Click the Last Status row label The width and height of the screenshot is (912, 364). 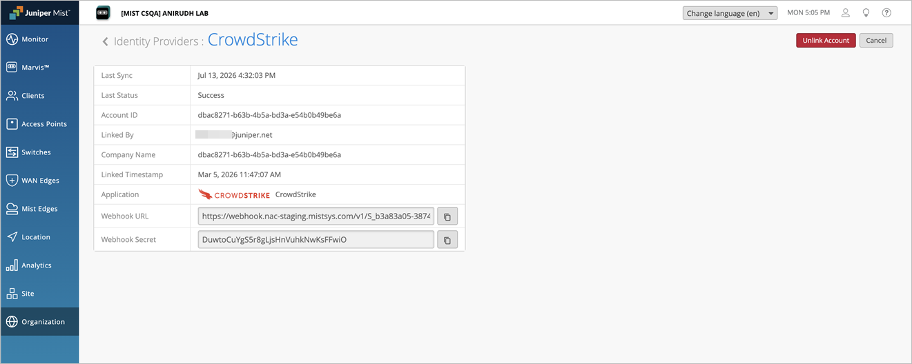point(119,96)
